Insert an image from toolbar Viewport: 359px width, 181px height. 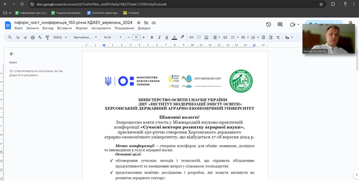pos(206,37)
